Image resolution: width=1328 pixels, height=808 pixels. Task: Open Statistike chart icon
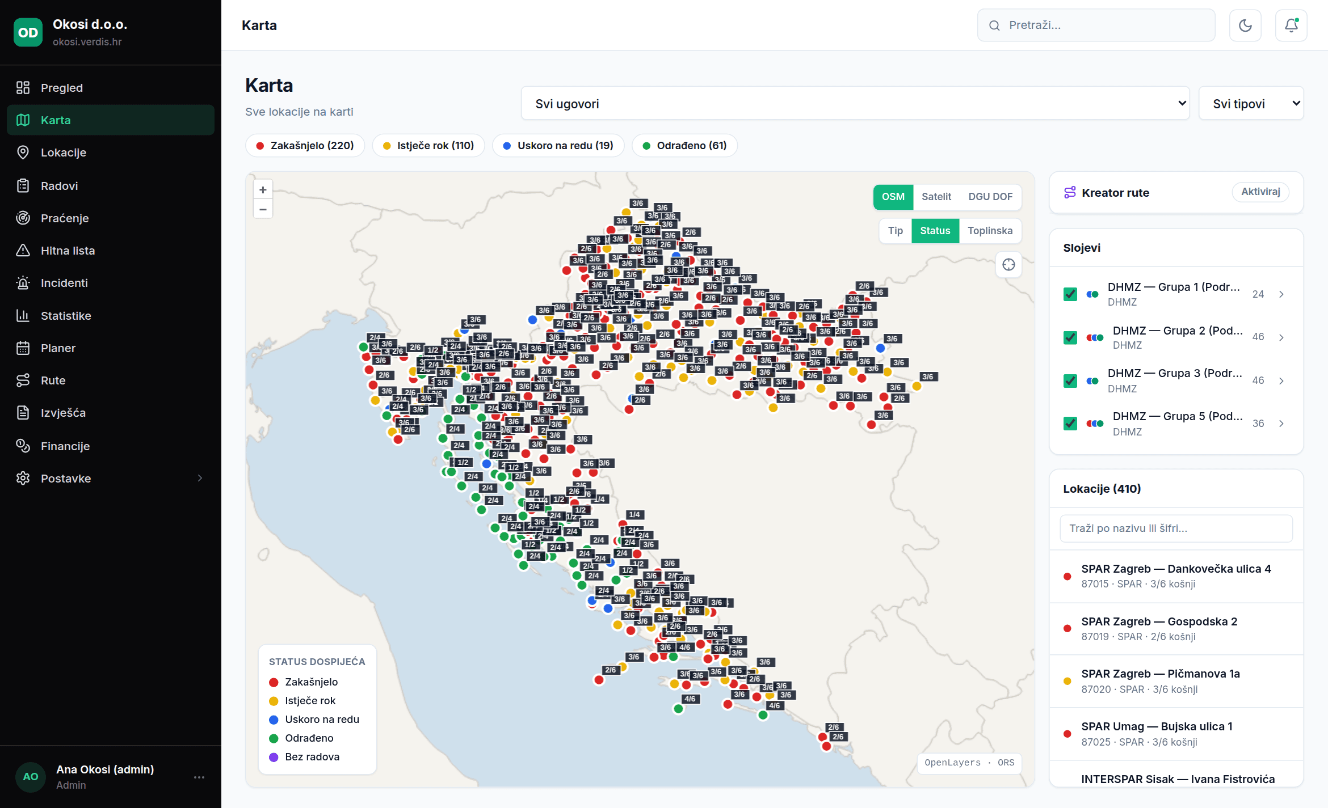tap(23, 315)
